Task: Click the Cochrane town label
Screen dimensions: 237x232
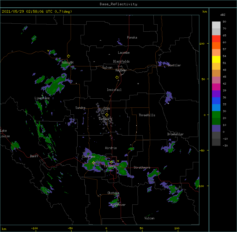Action: (89, 157)
